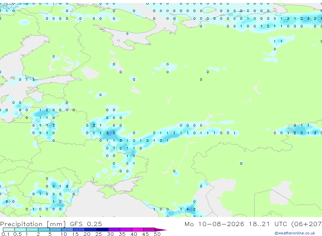Image resolution: width=322 pixels, height=236 pixels.
Task: Click the 40–45 mm magenta legend swatch
Action: click(x=137, y=230)
